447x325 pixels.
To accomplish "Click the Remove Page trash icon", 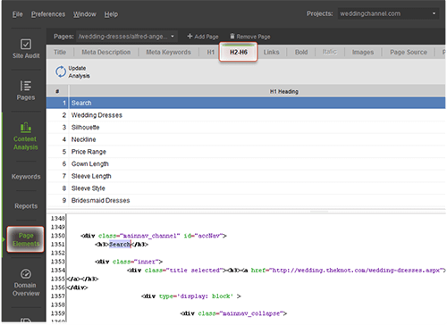I will coord(232,37).
